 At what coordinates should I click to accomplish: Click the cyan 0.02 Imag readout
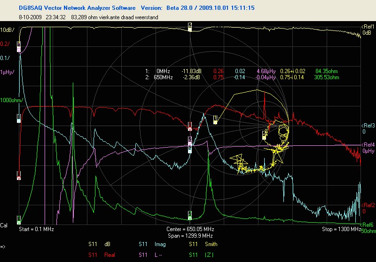[240, 71]
